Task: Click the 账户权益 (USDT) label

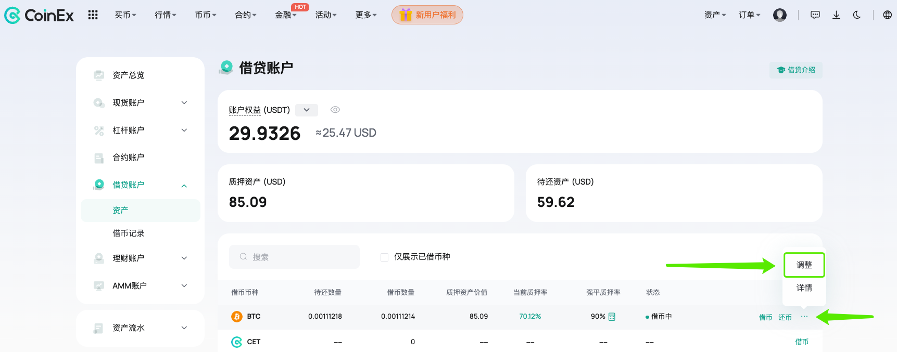Action: coord(259,110)
